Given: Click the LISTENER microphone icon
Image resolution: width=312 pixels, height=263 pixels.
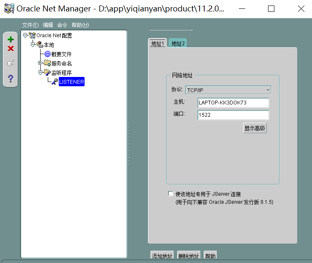Looking at the screenshot, I should point(55,82).
